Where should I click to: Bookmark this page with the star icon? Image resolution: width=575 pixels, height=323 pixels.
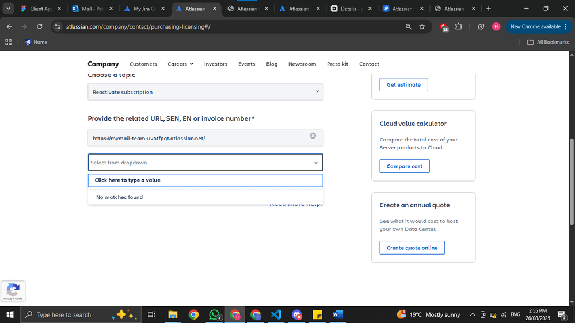point(422,26)
